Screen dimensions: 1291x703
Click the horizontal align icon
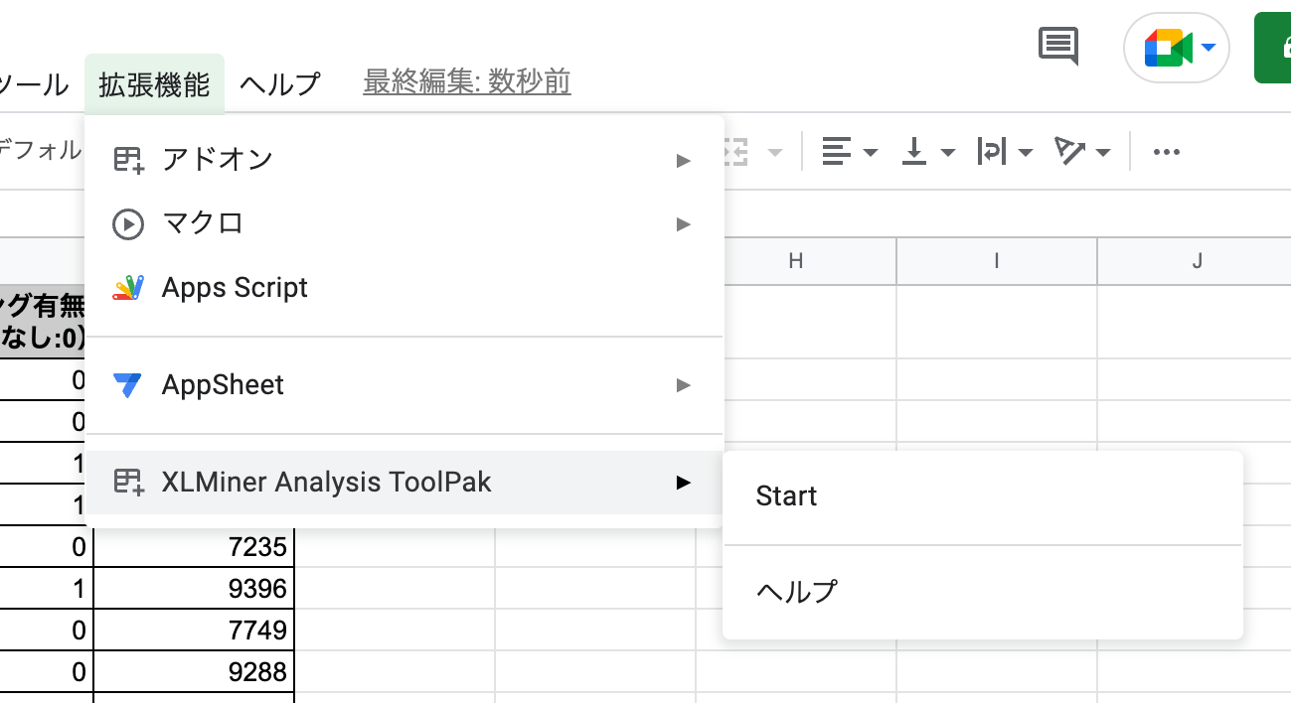837,152
